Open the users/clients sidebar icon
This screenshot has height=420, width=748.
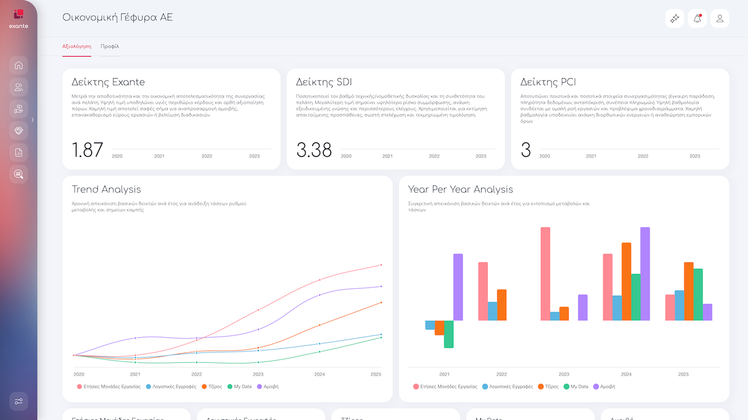19,87
